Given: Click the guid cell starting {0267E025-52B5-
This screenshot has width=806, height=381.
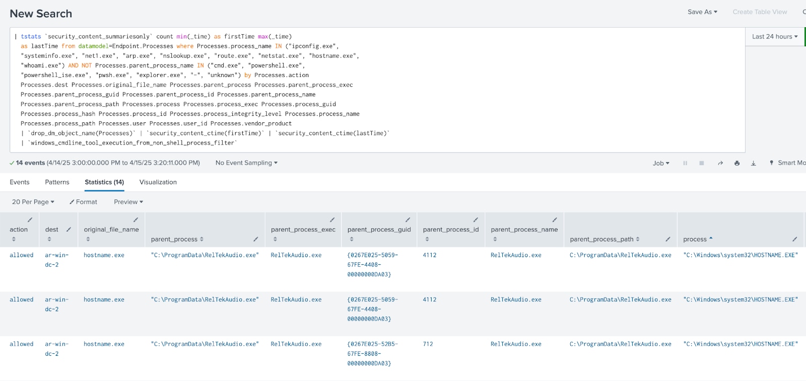Looking at the screenshot, I should (x=372, y=353).
